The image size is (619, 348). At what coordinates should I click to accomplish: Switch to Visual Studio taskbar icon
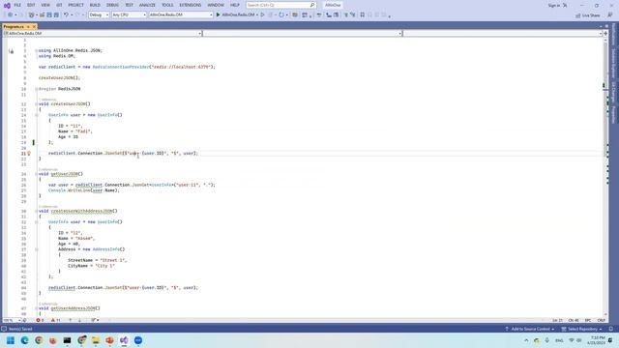coord(124,340)
